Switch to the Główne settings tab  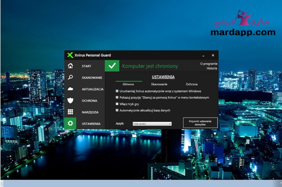[128, 84]
